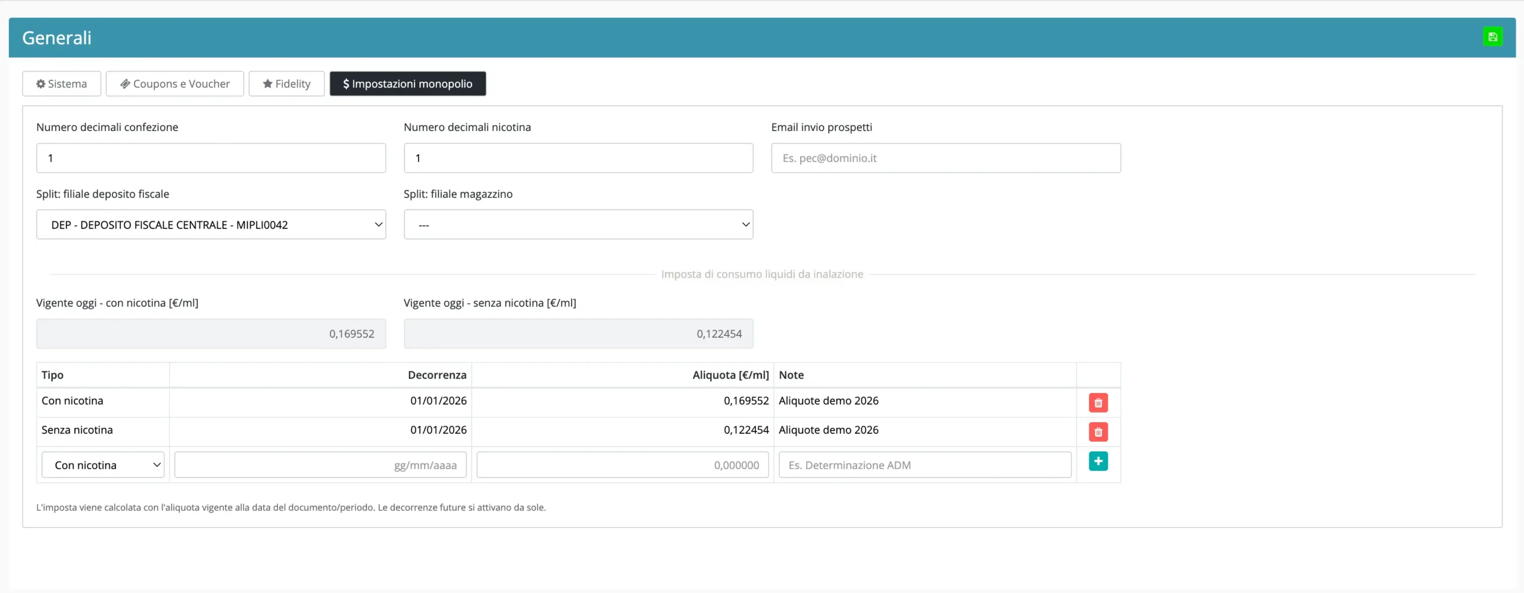
Task: Click the 0,000000 aliquota input field
Action: tap(623, 465)
